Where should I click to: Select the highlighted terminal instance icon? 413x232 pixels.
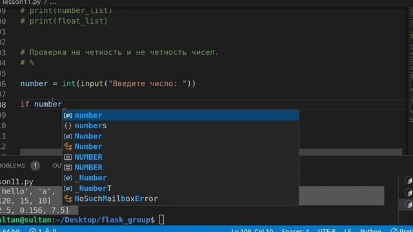point(408,204)
